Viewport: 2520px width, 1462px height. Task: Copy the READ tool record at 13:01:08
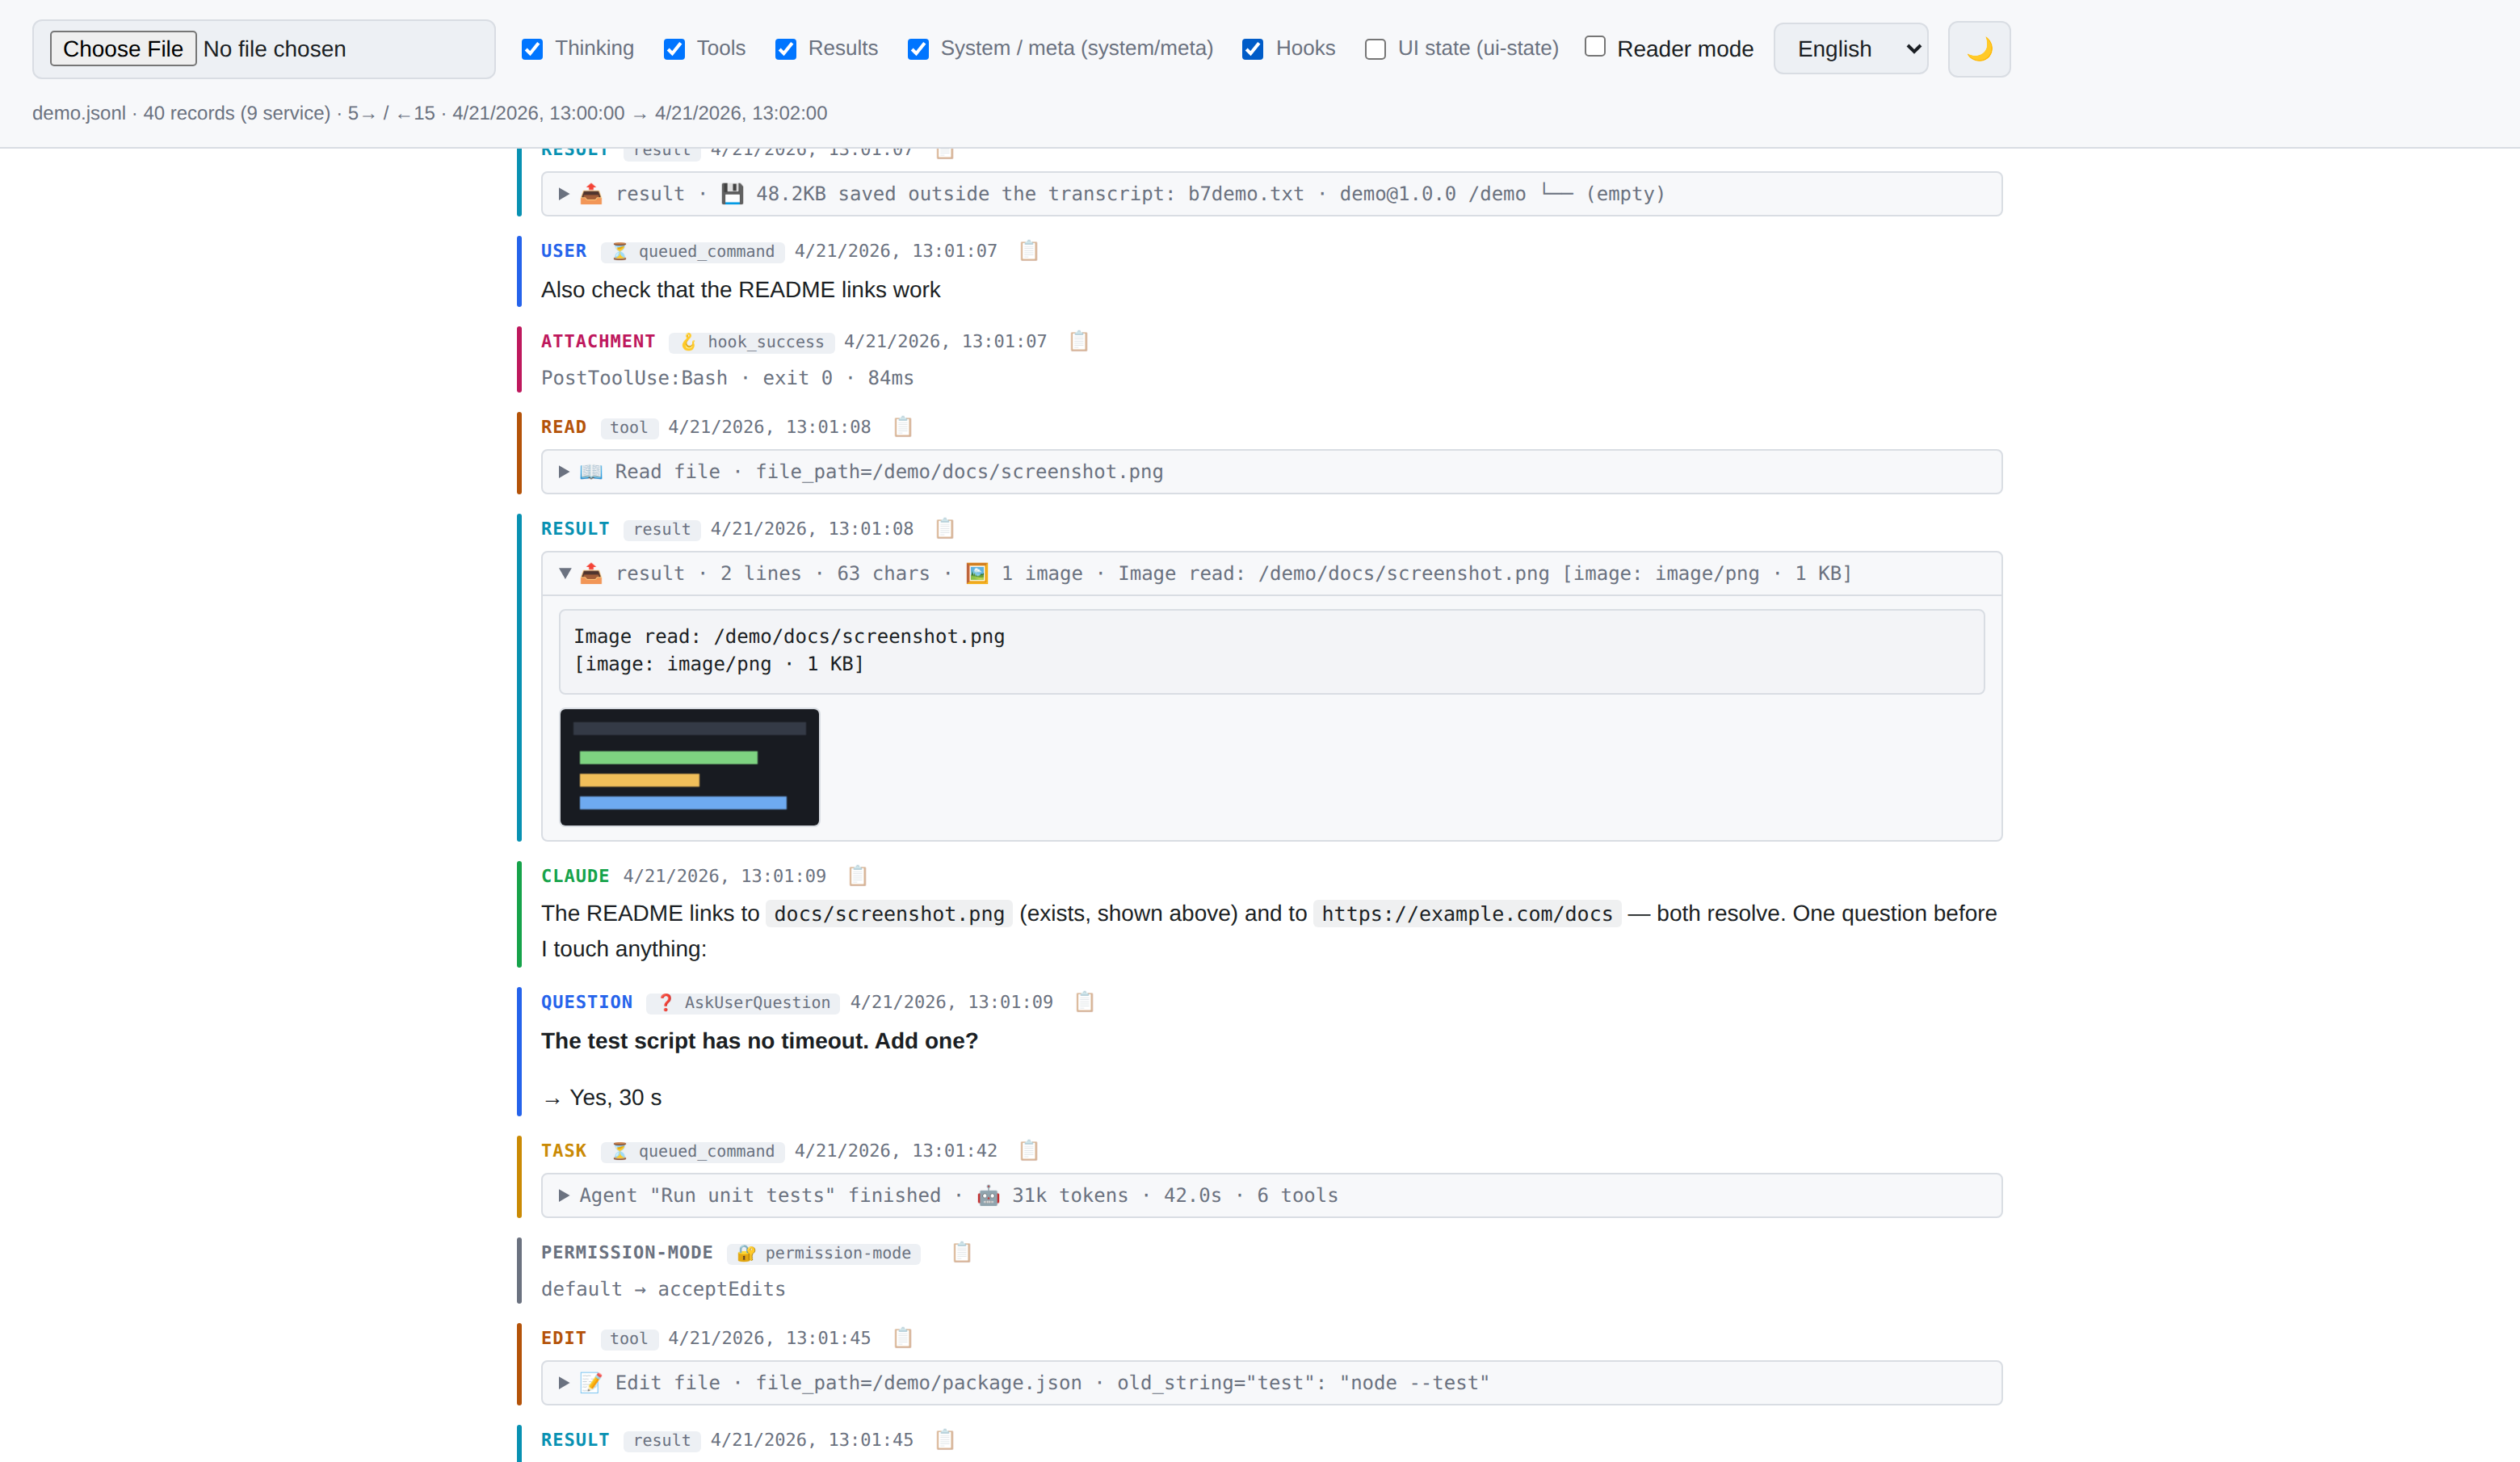coord(902,427)
